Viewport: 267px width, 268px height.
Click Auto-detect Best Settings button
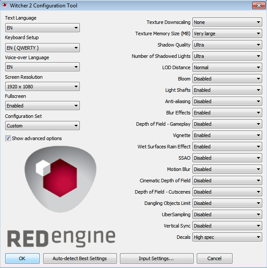pyautogui.click(x=80, y=258)
